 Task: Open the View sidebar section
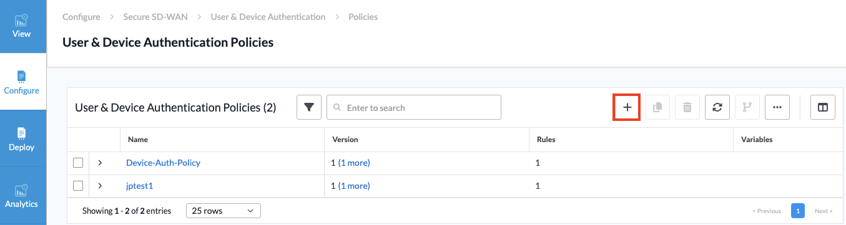coord(22,26)
